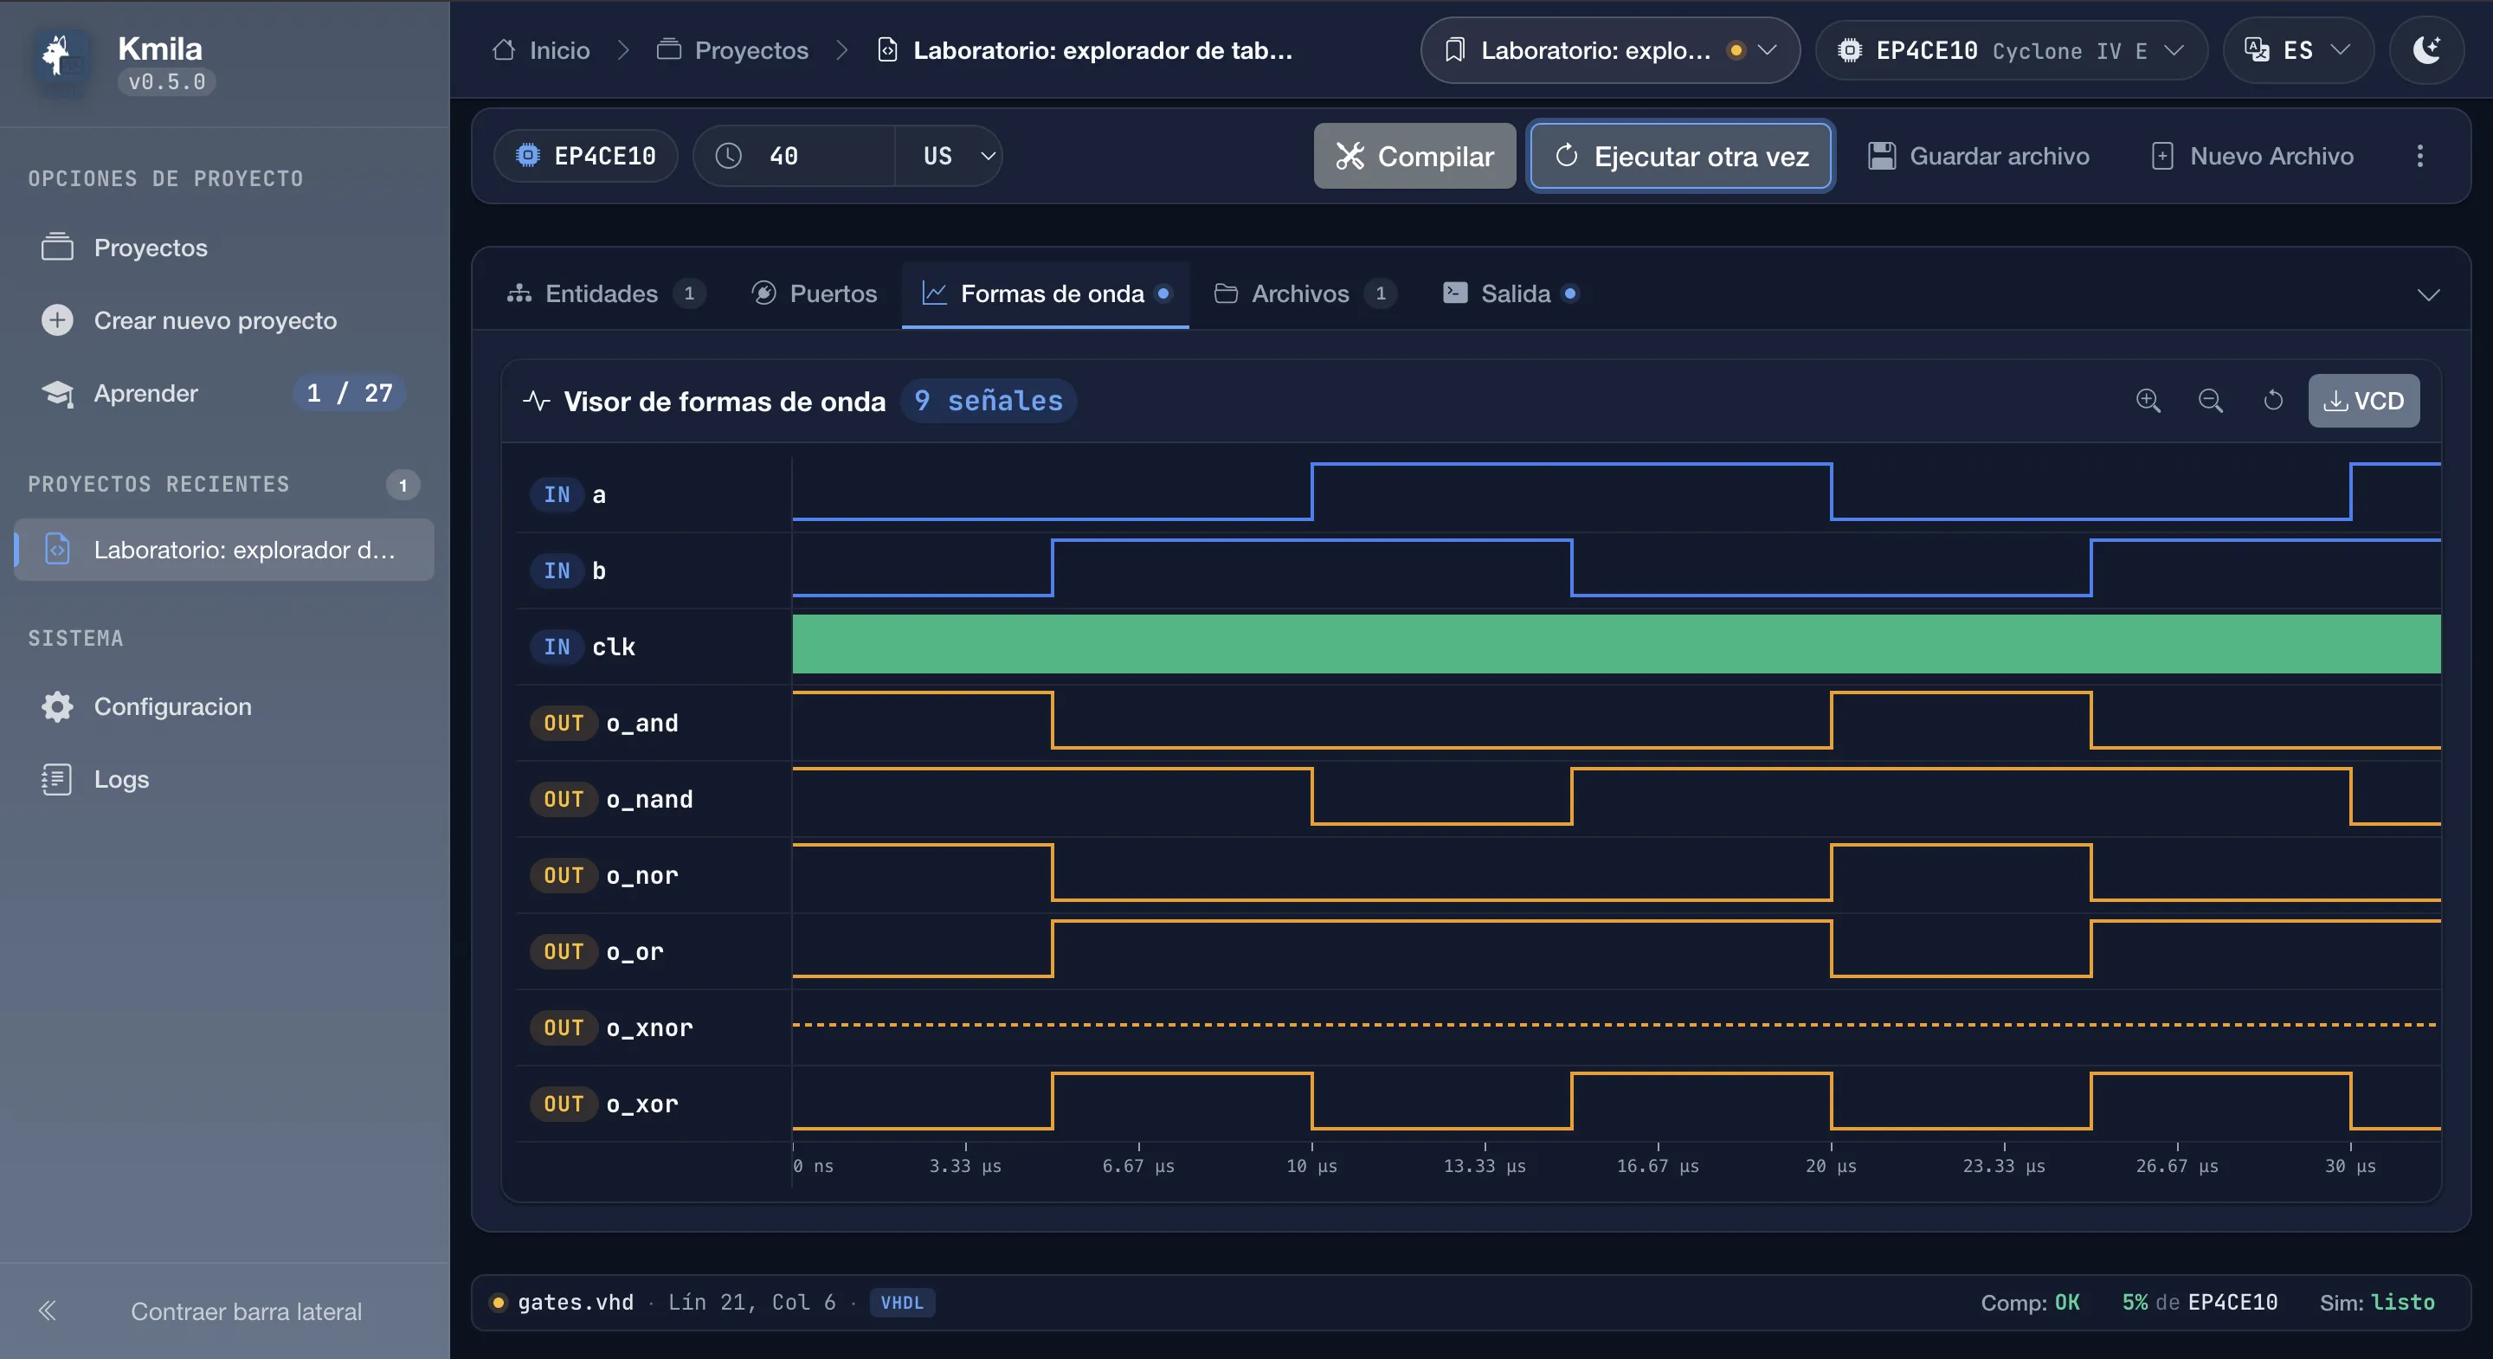
Task: Click Nuevo Archivo button
Action: (x=2252, y=156)
